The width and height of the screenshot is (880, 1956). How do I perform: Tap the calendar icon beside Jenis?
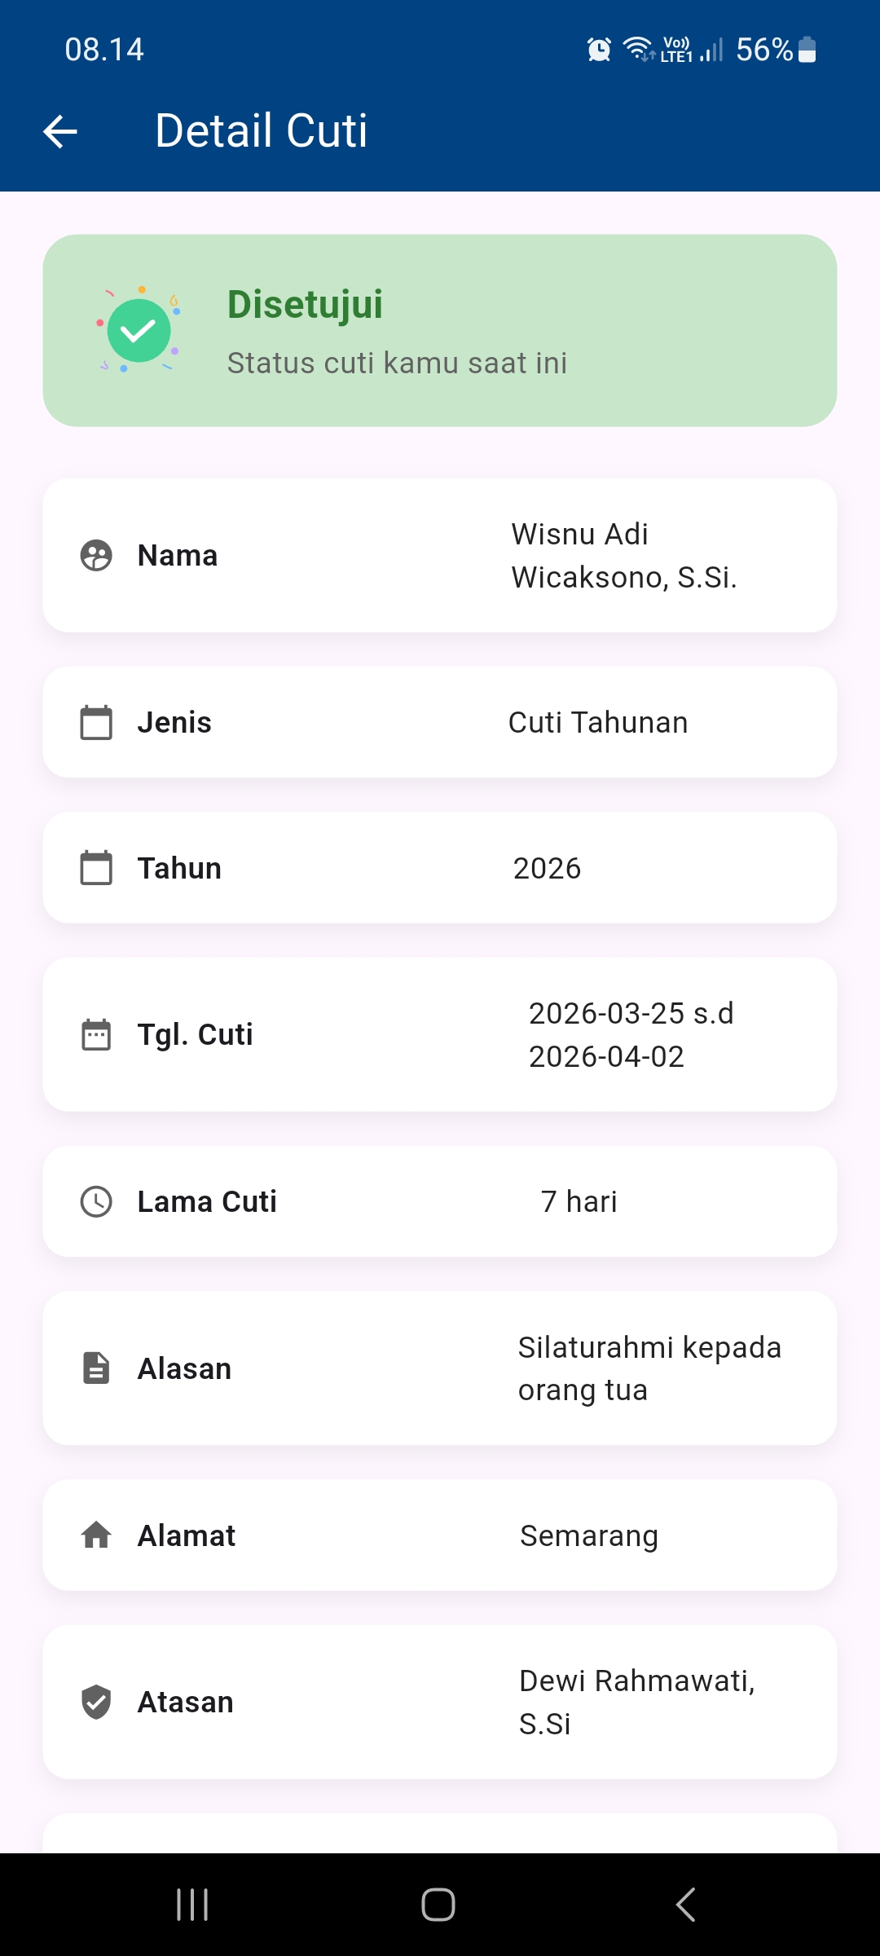coord(96,723)
